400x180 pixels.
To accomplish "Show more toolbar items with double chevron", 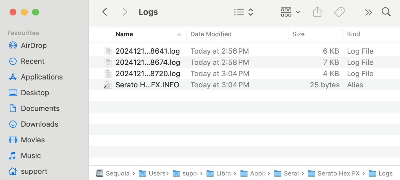I will pyautogui.click(x=368, y=12).
